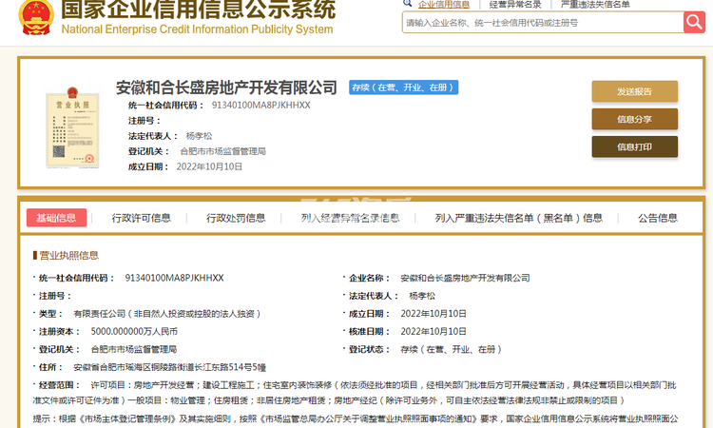This screenshot has width=713, height=428.
Task: Click the 信息打印 button
Action: 634,146
